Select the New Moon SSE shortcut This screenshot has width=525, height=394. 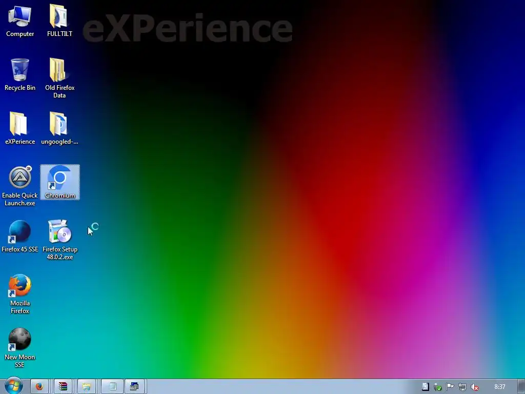coord(20,348)
